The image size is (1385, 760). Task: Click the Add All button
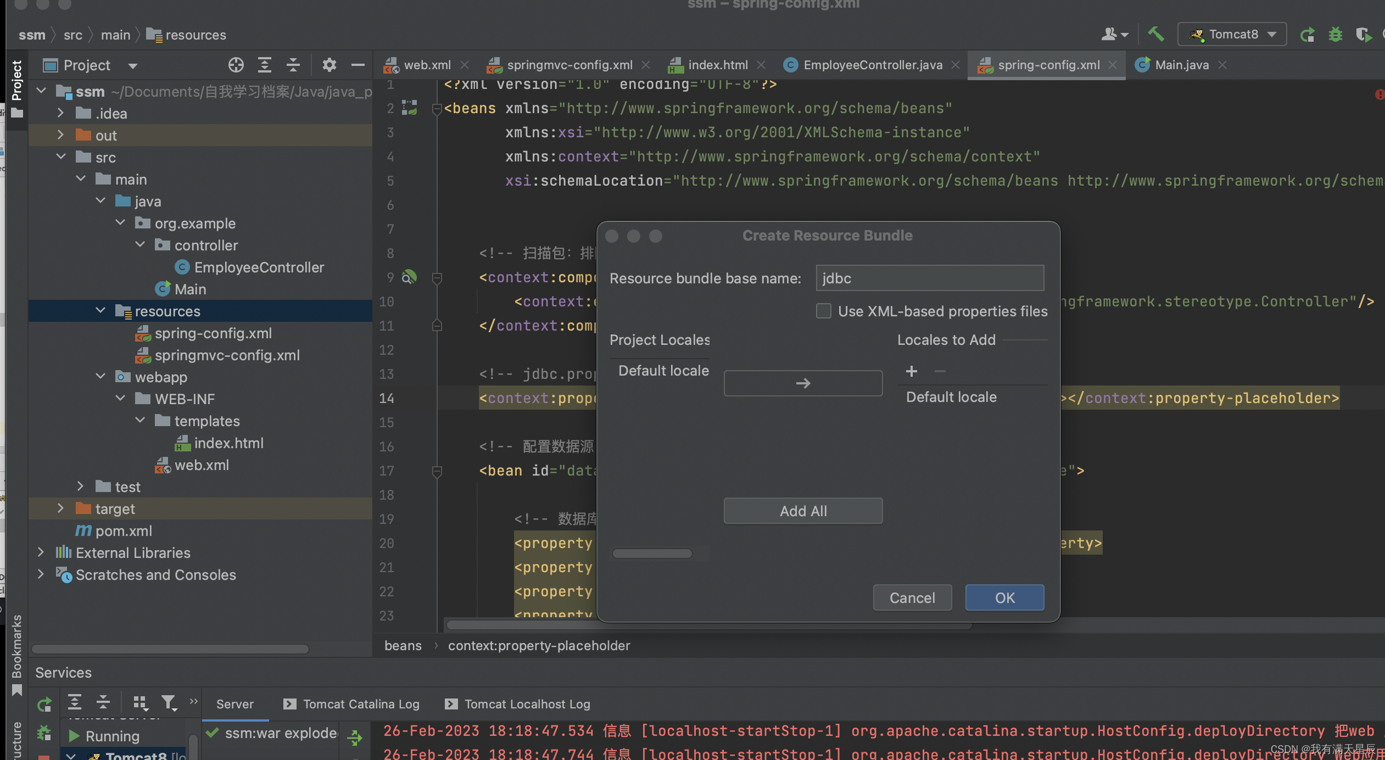[803, 511]
